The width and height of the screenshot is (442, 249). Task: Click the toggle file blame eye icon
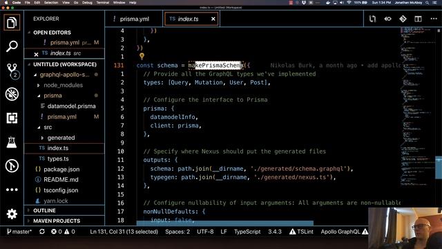(x=387, y=19)
